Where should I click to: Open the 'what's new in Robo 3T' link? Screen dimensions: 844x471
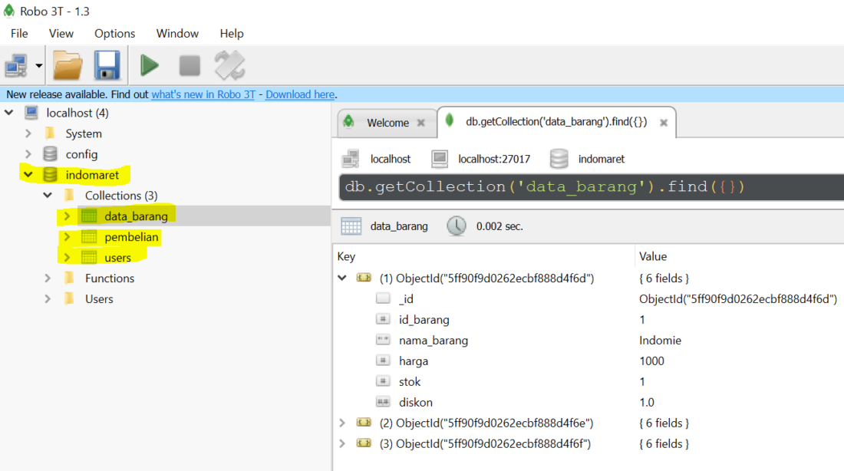click(203, 94)
